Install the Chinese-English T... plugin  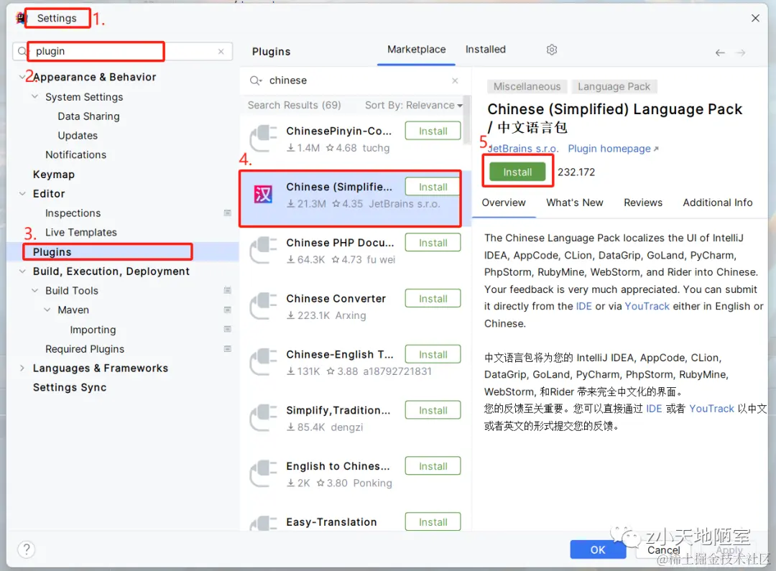tap(433, 355)
